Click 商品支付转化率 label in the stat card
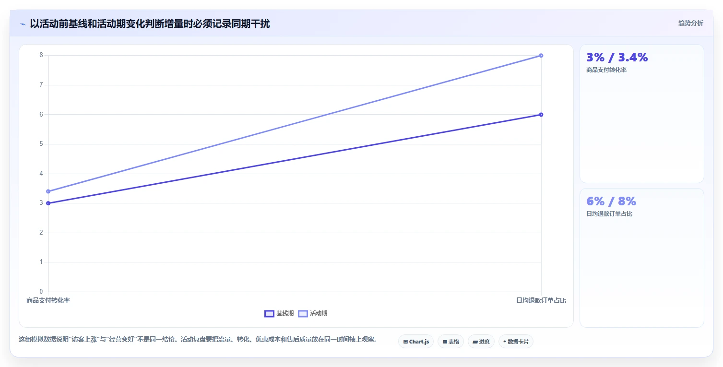 click(x=606, y=70)
